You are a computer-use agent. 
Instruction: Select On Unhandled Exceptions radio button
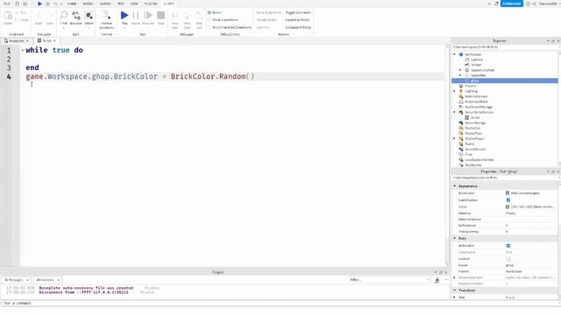click(209, 27)
